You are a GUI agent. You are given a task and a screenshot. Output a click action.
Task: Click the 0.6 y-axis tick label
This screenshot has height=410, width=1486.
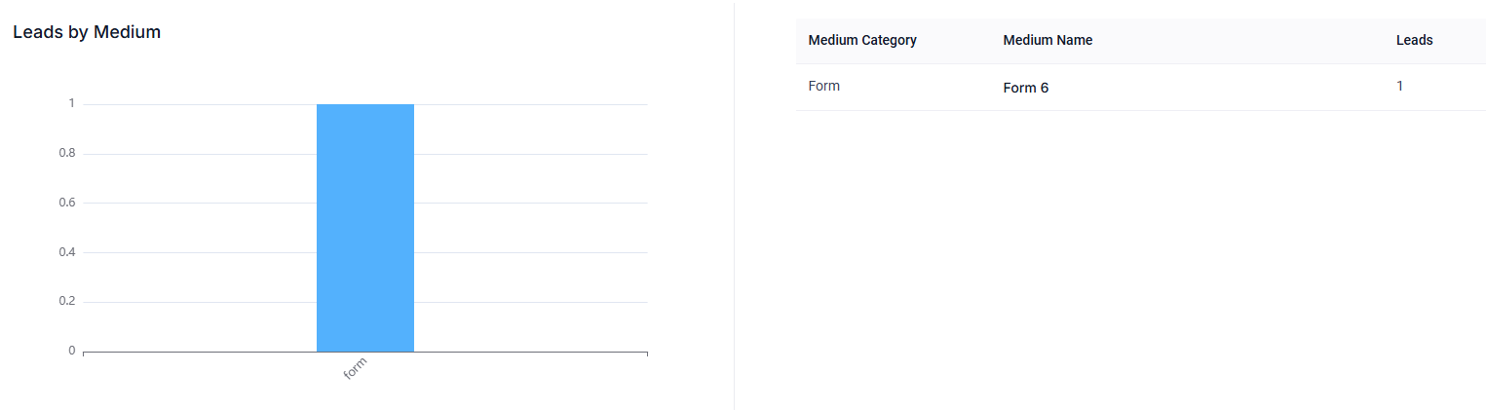[65, 203]
